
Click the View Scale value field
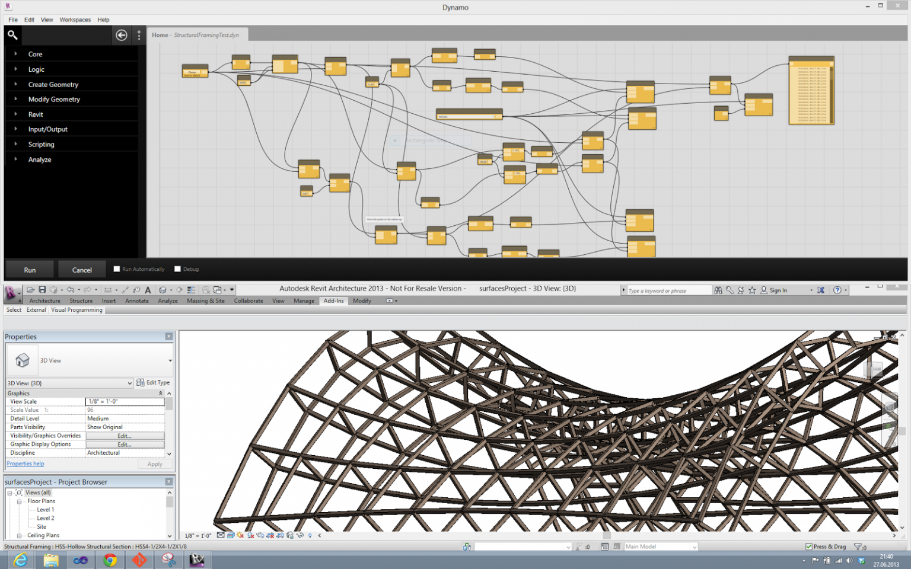125,401
